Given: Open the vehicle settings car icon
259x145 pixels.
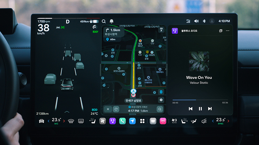Looking at the screenshot, I should point(42,121).
